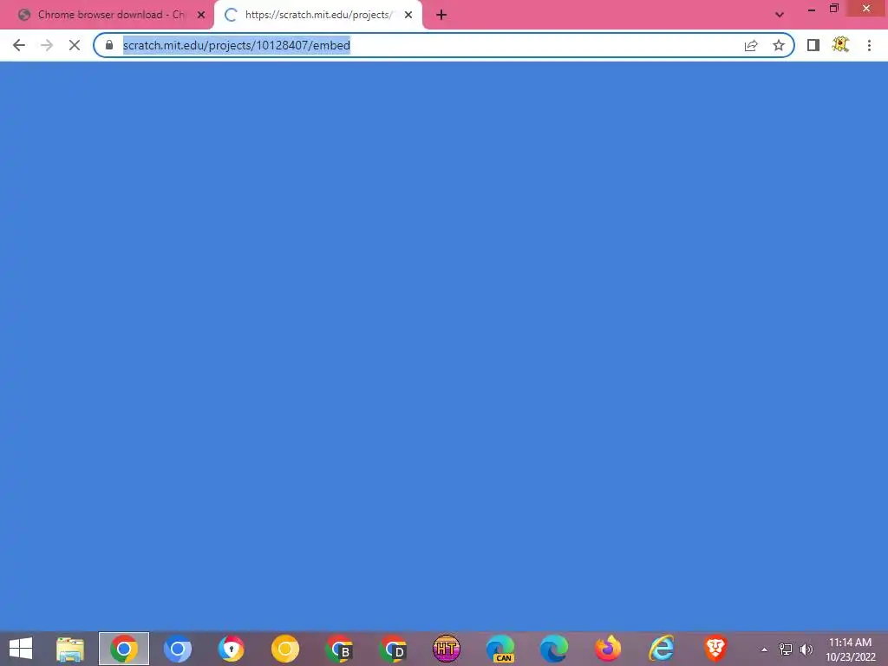Open File Explorer from the taskbar
The width and height of the screenshot is (888, 666).
[x=70, y=649]
